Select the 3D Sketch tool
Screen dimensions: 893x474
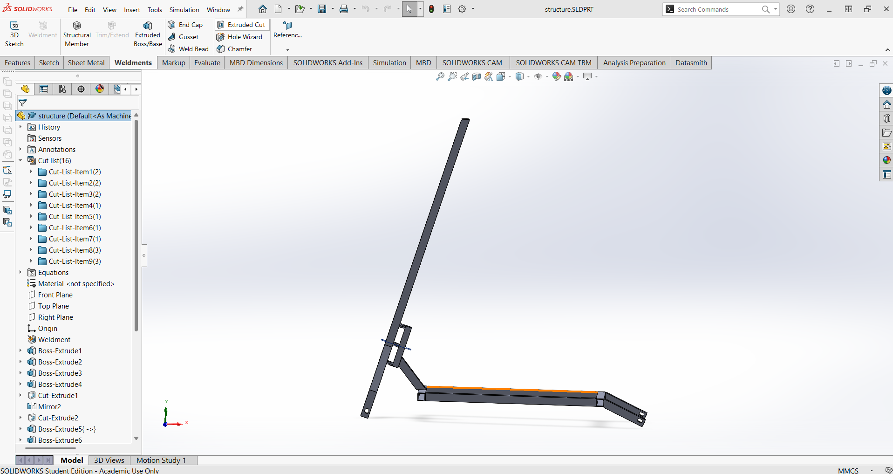point(14,34)
